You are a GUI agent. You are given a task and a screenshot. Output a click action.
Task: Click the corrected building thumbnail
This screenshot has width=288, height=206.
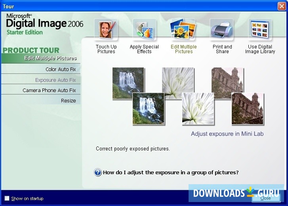click(x=248, y=109)
